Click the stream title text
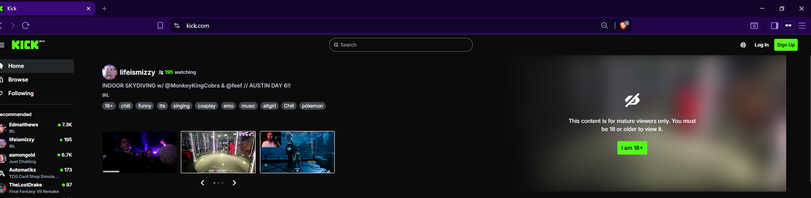The image size is (811, 198). 196,85
